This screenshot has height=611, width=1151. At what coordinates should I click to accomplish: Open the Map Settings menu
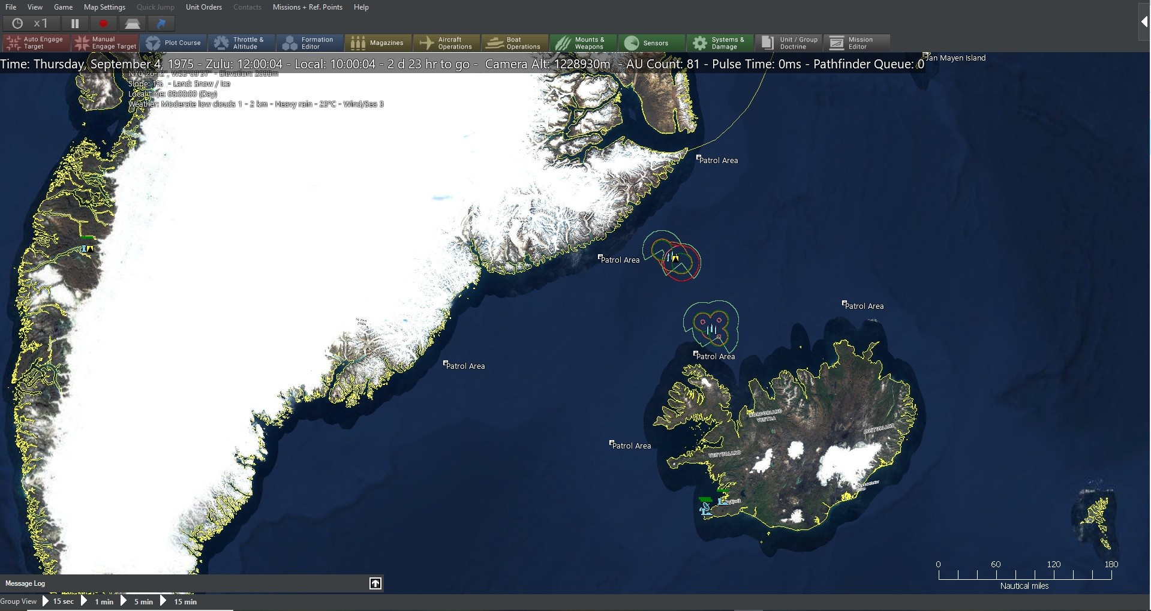[104, 7]
